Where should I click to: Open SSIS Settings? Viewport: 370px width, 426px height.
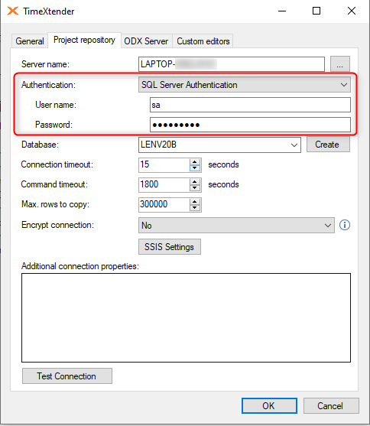pyautogui.click(x=170, y=247)
